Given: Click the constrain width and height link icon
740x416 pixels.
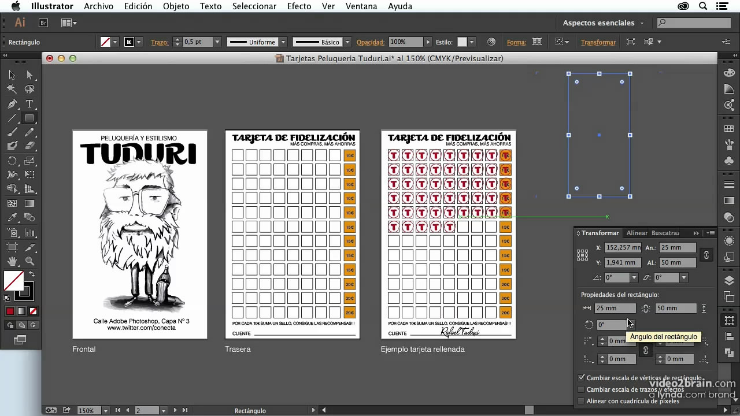Looking at the screenshot, I should tap(705, 255).
